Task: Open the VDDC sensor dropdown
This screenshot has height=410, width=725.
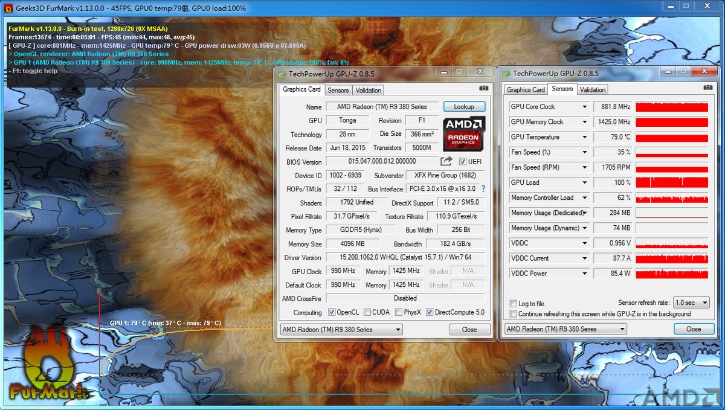Action: pos(584,243)
